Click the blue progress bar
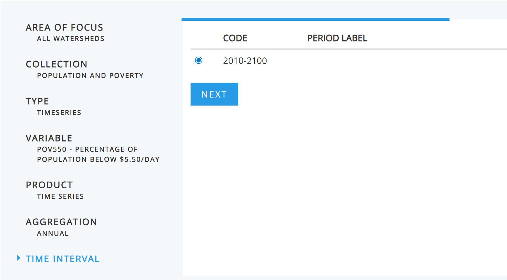Viewport: 507px width, 280px height. tap(315, 19)
